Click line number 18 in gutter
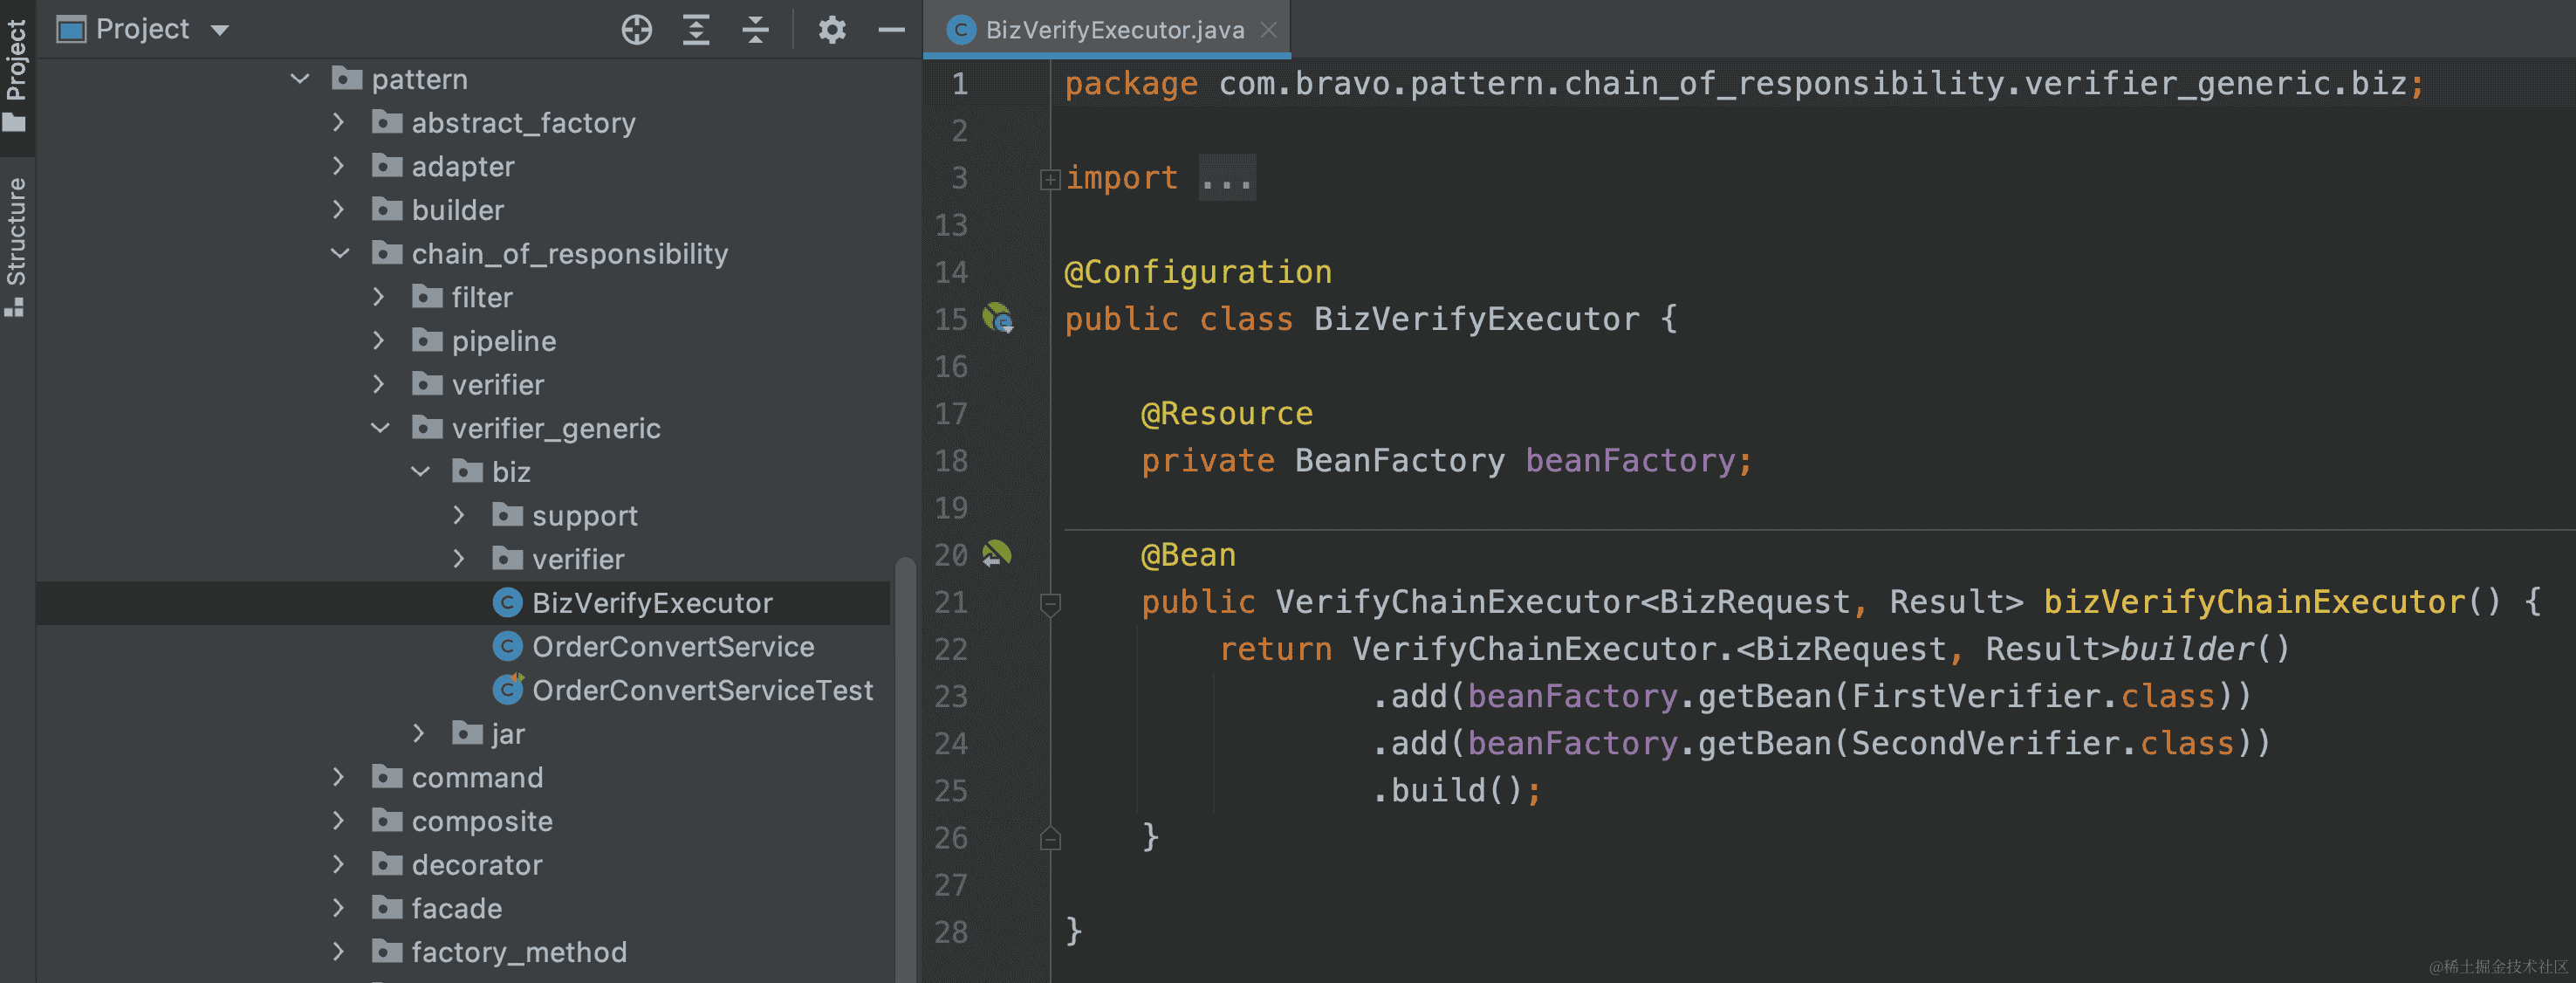 pyautogui.click(x=951, y=461)
